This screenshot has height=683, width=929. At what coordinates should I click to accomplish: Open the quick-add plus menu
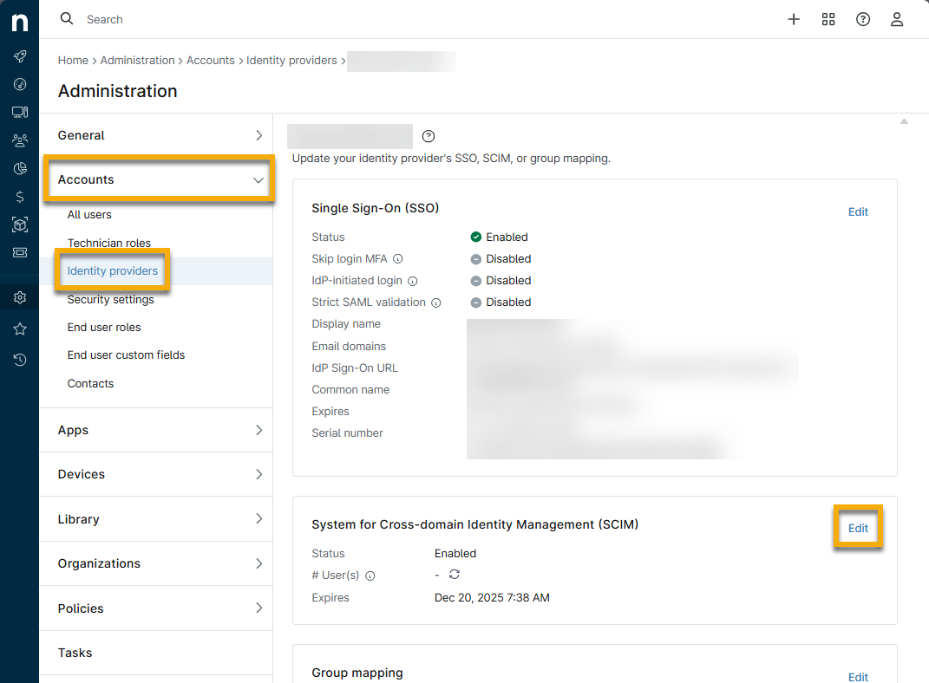click(x=794, y=19)
